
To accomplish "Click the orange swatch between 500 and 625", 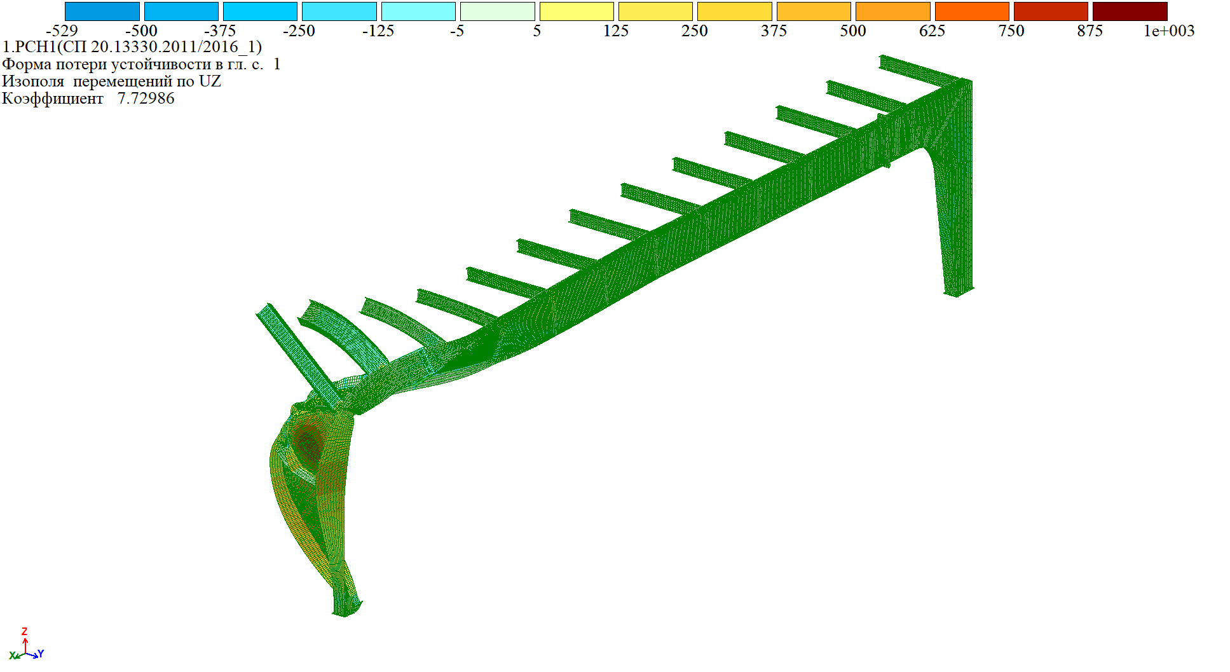I will 893,11.
